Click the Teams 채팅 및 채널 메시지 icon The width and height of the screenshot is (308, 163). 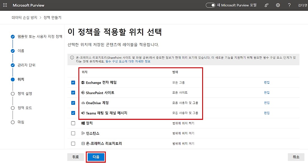coord(83,113)
